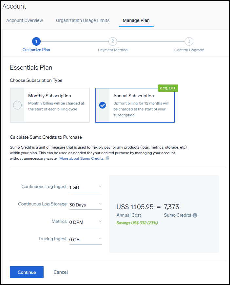Open the Continuous Log Ingest dropdown

pyautogui.click(x=86, y=187)
